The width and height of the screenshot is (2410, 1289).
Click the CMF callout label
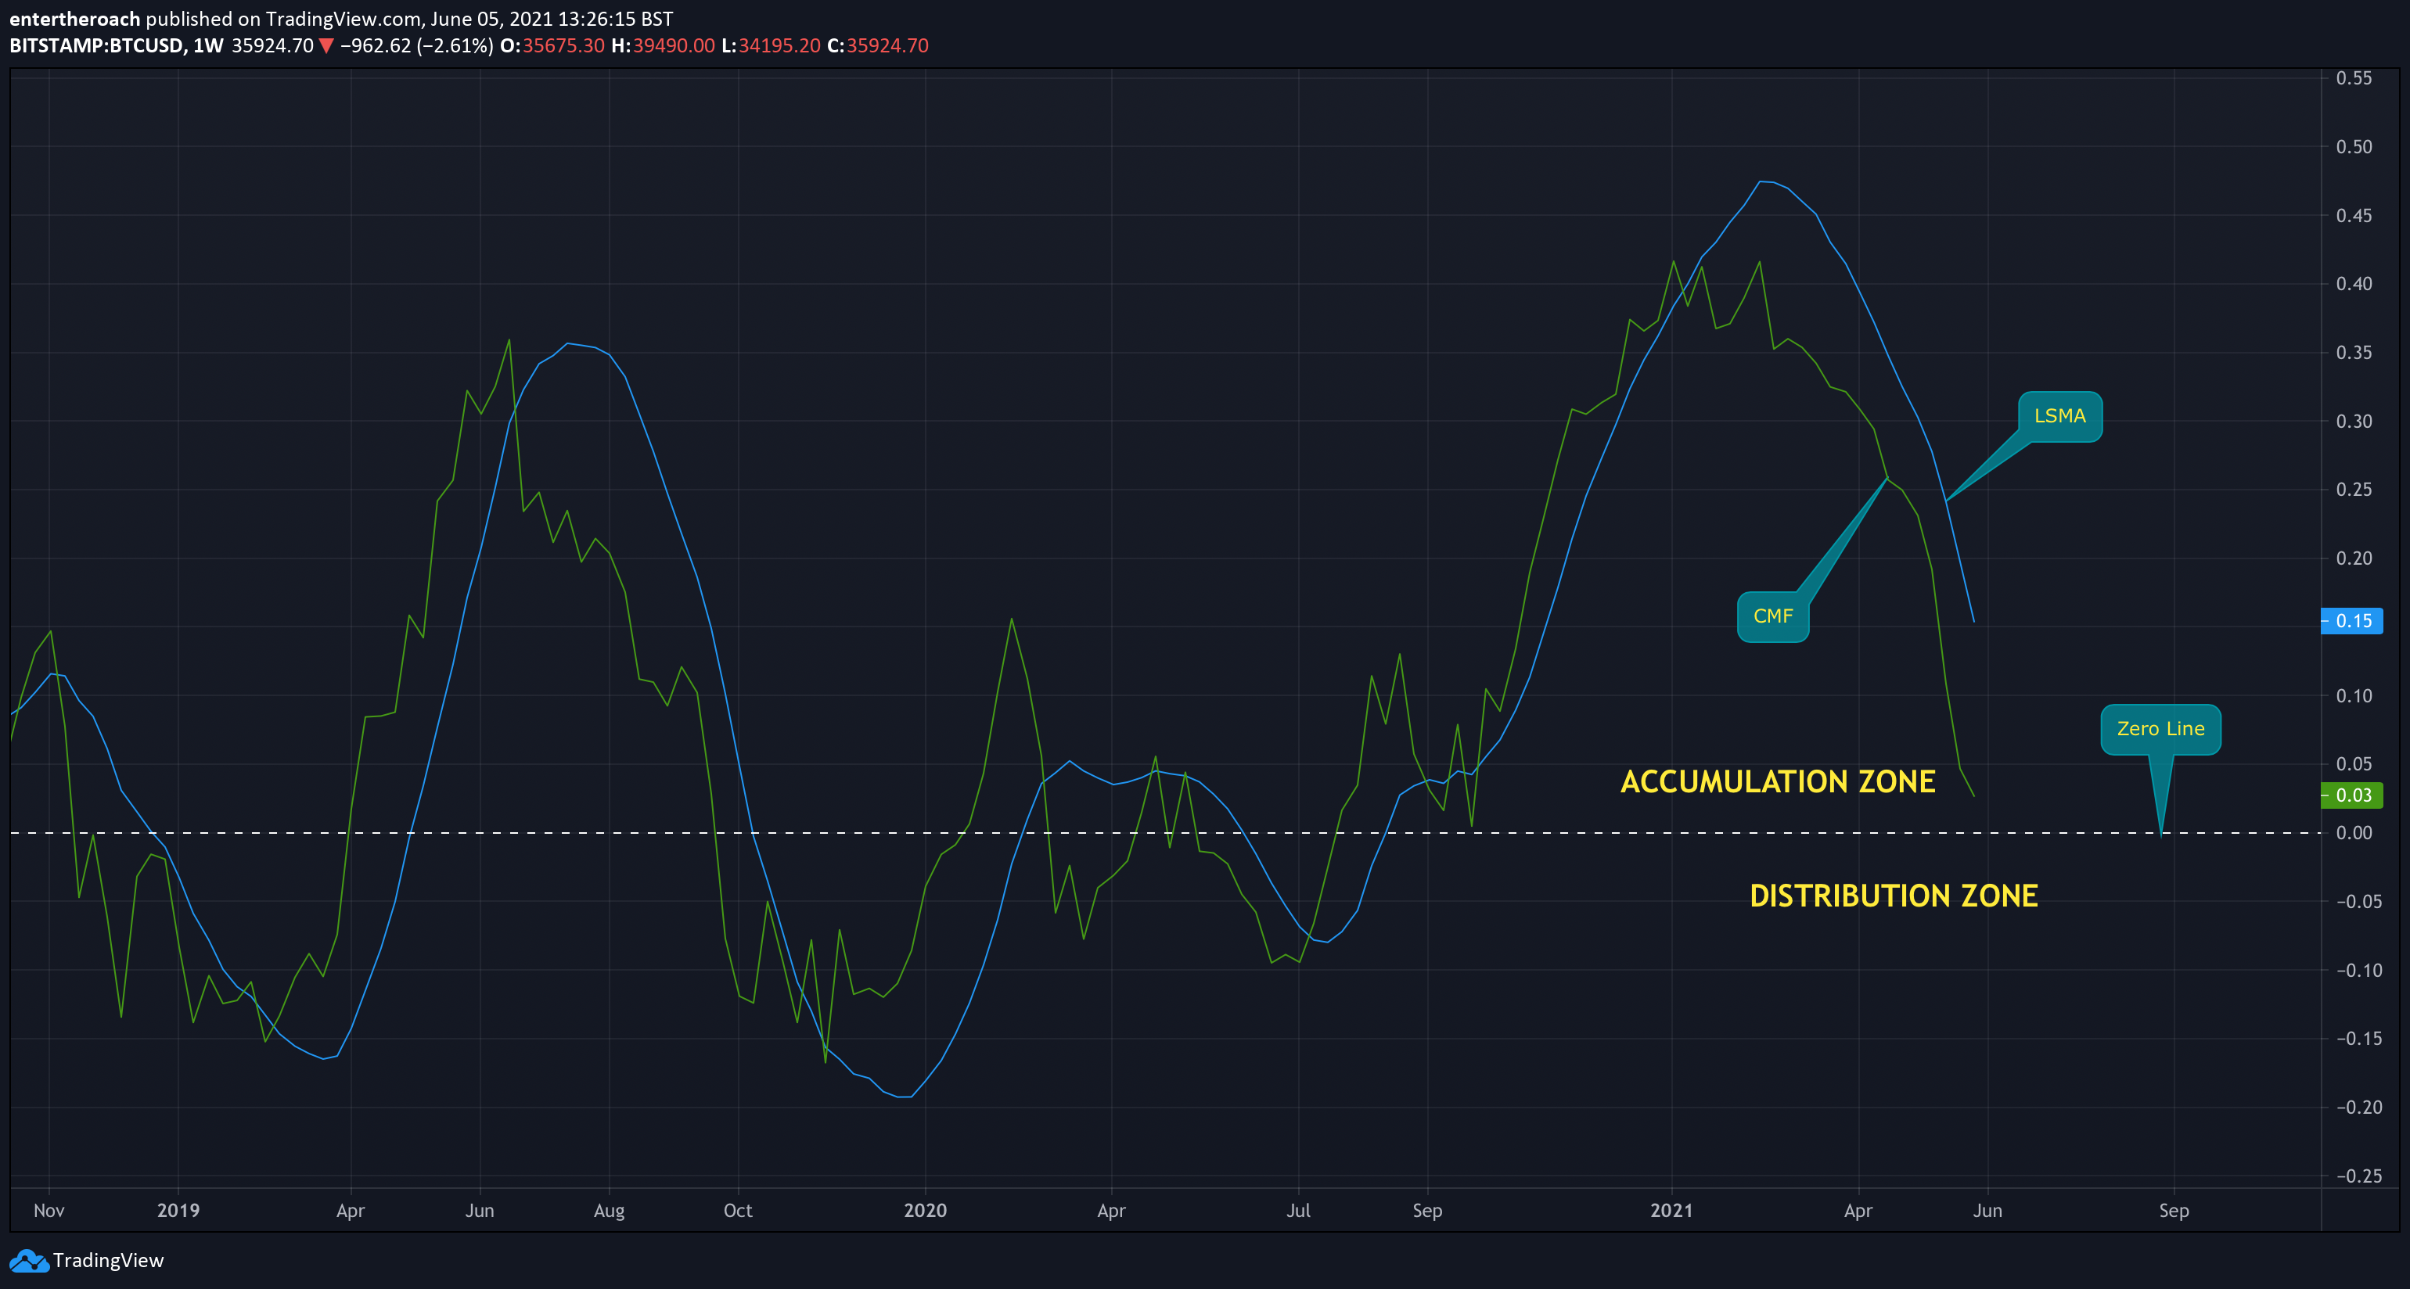1773,616
